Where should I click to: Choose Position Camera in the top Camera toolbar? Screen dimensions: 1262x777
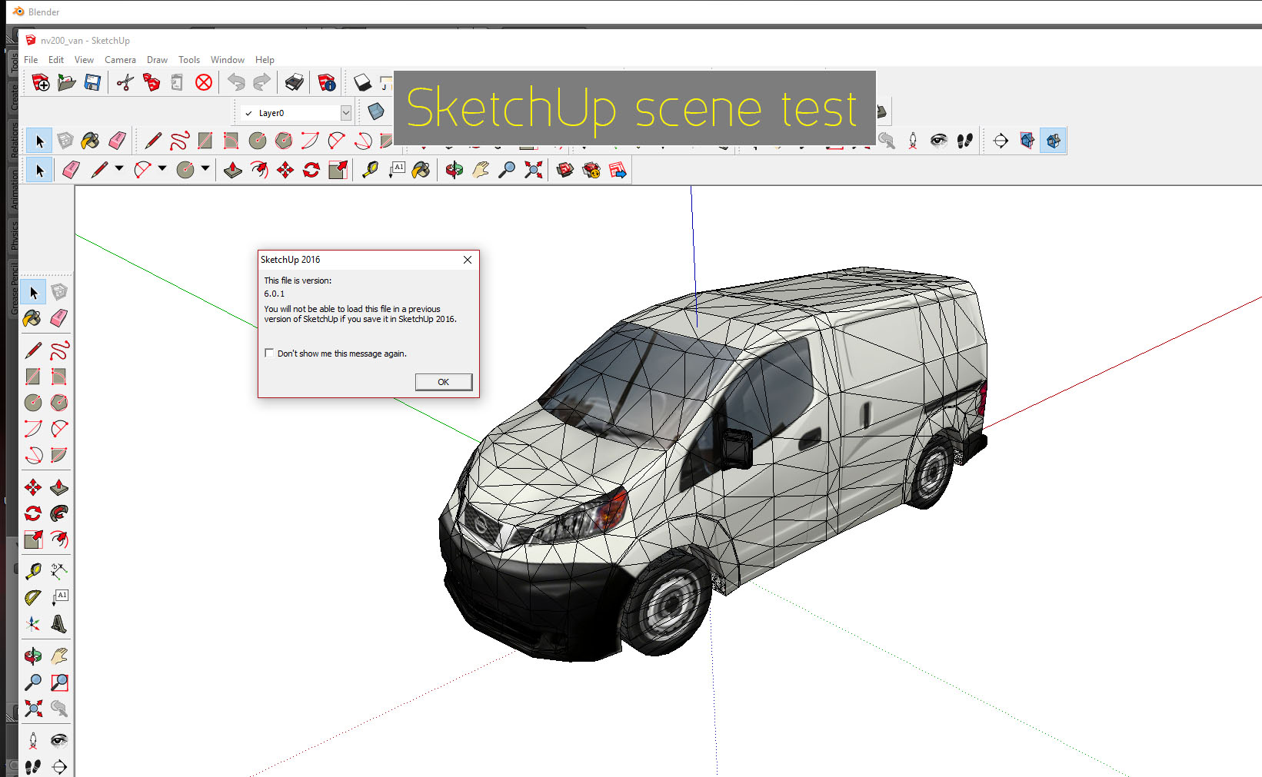(x=913, y=141)
